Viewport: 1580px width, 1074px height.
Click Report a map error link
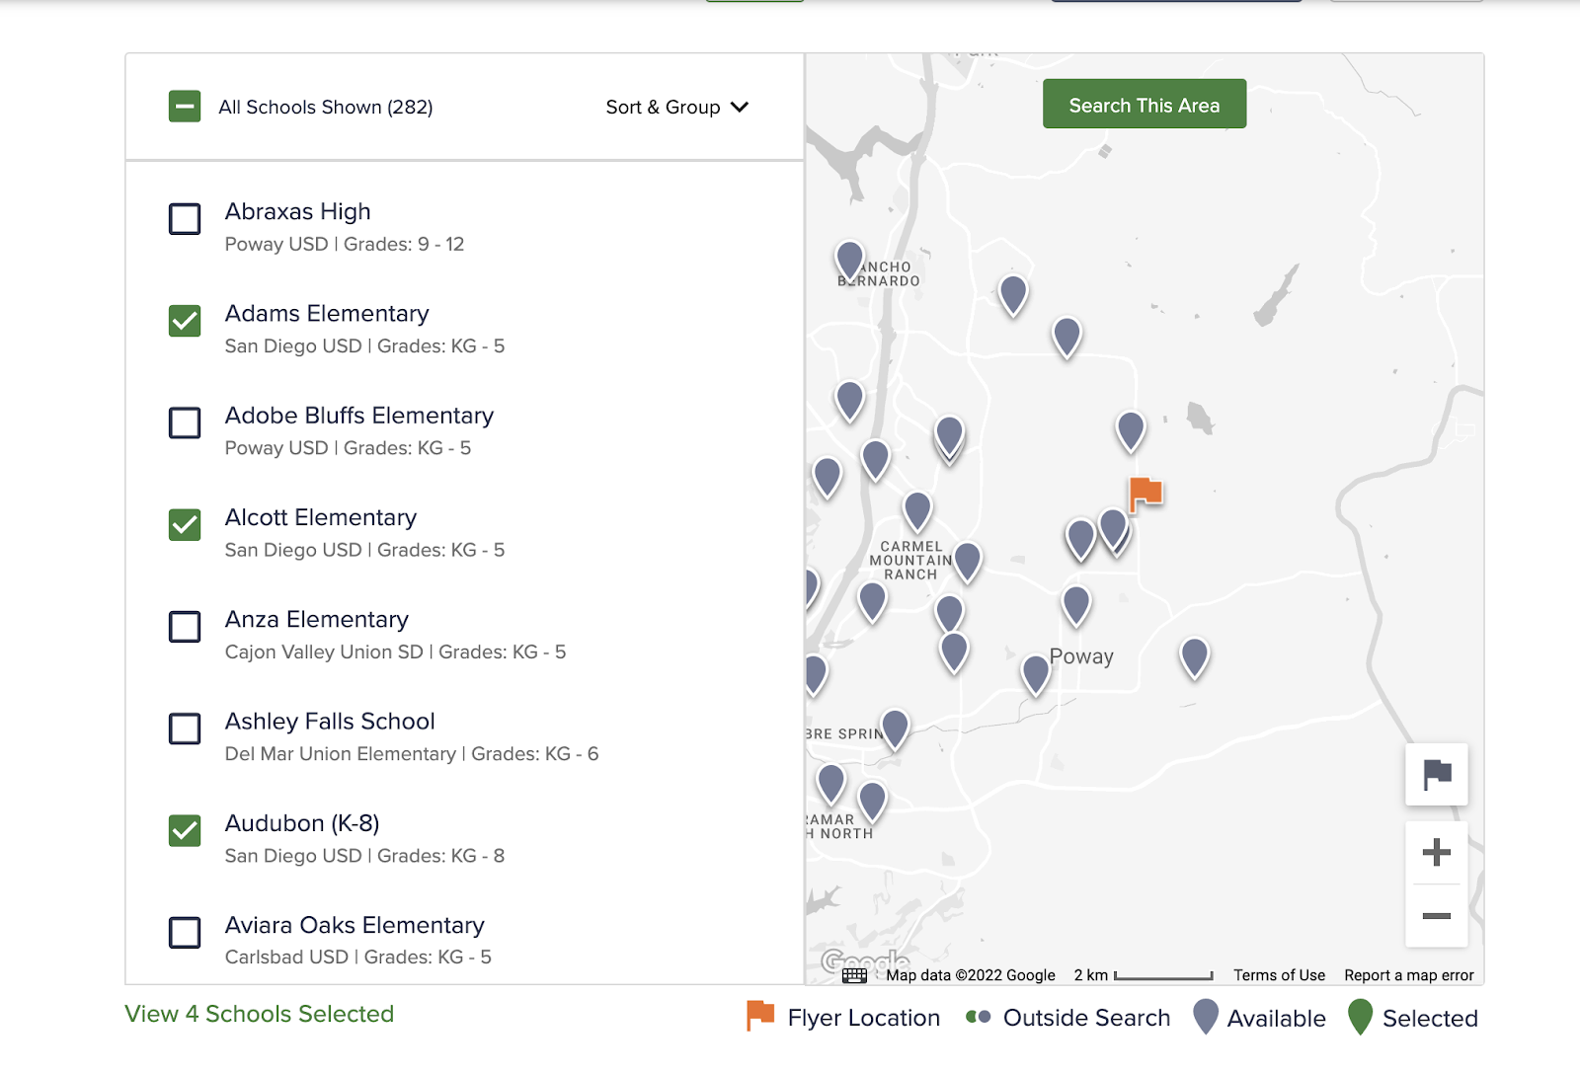(1409, 975)
